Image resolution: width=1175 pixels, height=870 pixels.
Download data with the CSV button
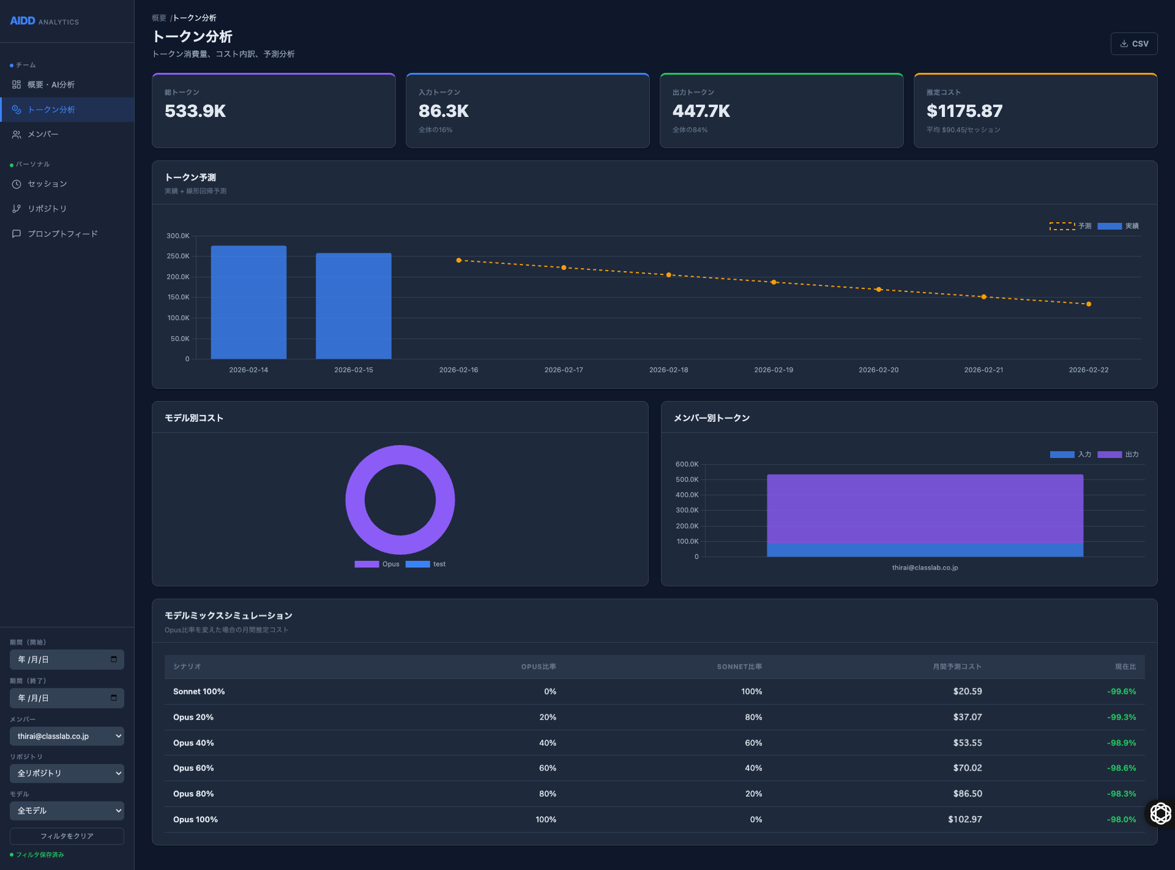click(x=1134, y=44)
